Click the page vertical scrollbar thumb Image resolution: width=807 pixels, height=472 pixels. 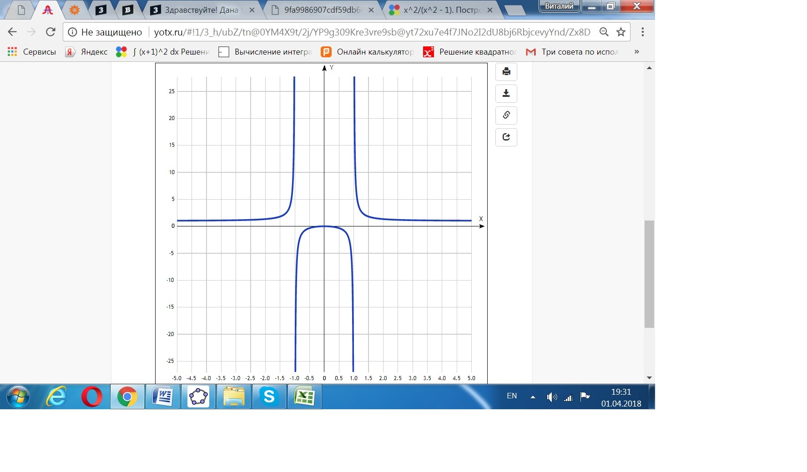(x=649, y=274)
